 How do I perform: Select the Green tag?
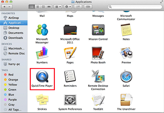point(14,90)
